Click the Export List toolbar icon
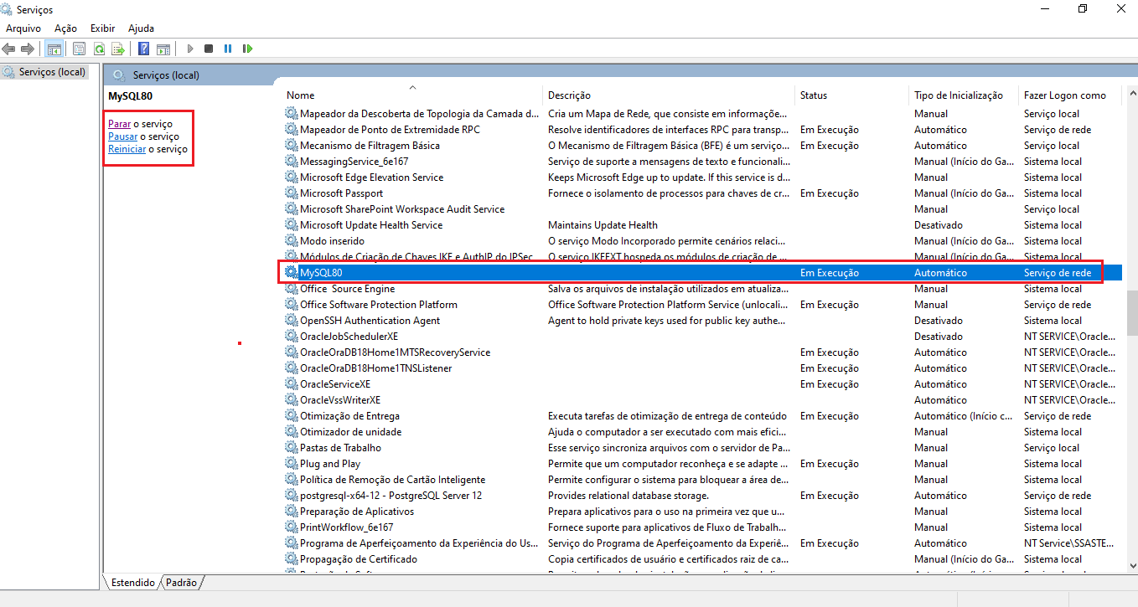1138x607 pixels. click(118, 49)
